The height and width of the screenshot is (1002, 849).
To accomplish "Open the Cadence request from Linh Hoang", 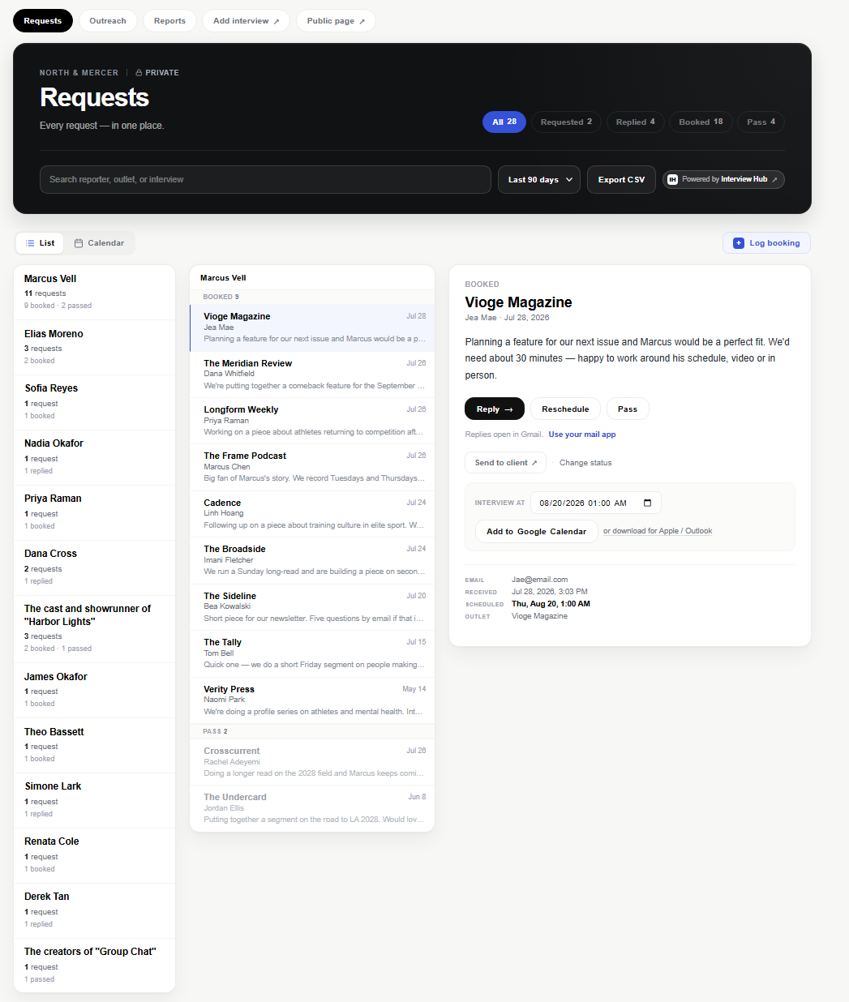I will (x=312, y=514).
